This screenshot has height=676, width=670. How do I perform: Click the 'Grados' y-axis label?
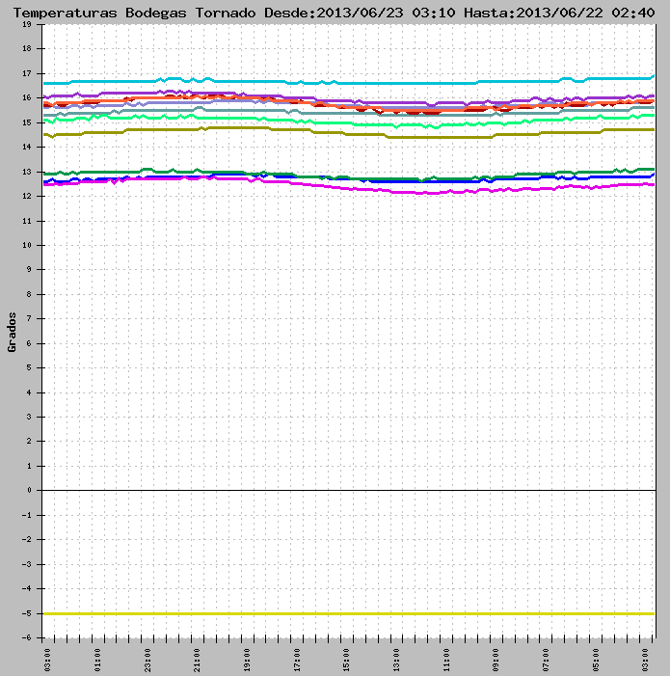click(x=12, y=332)
